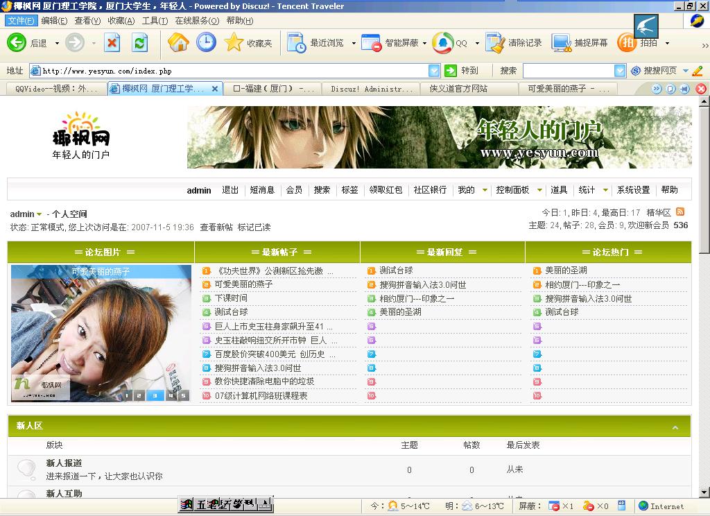Go to the home page via the house icon
This screenshot has width=710, height=516.
pos(178,42)
